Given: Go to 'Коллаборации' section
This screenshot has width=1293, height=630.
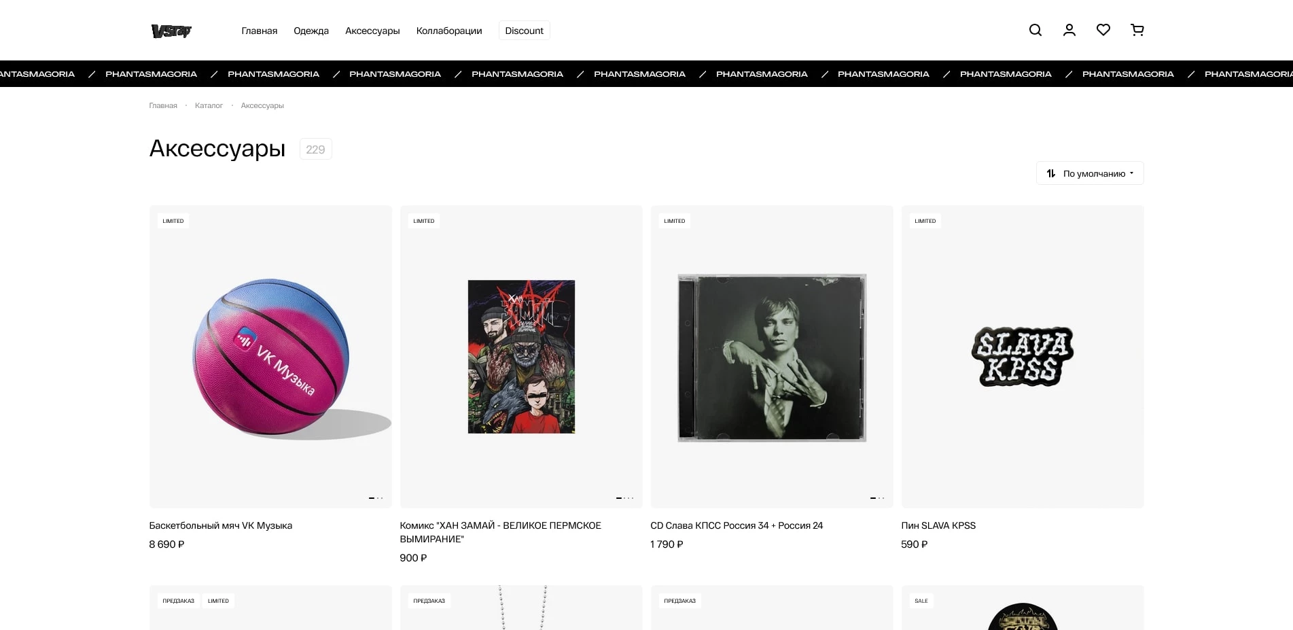Looking at the screenshot, I should [x=449, y=31].
